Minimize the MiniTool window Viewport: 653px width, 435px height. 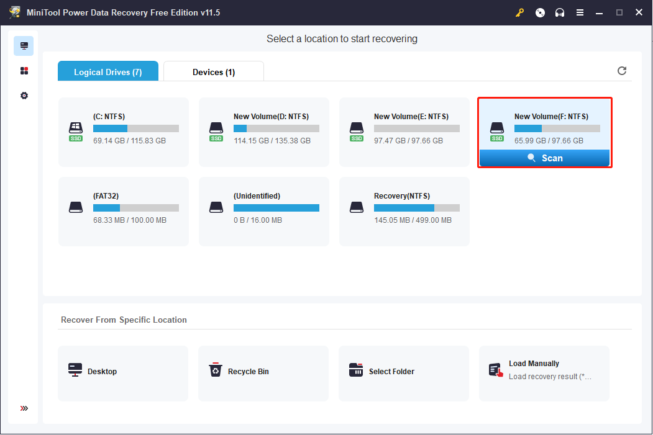600,12
